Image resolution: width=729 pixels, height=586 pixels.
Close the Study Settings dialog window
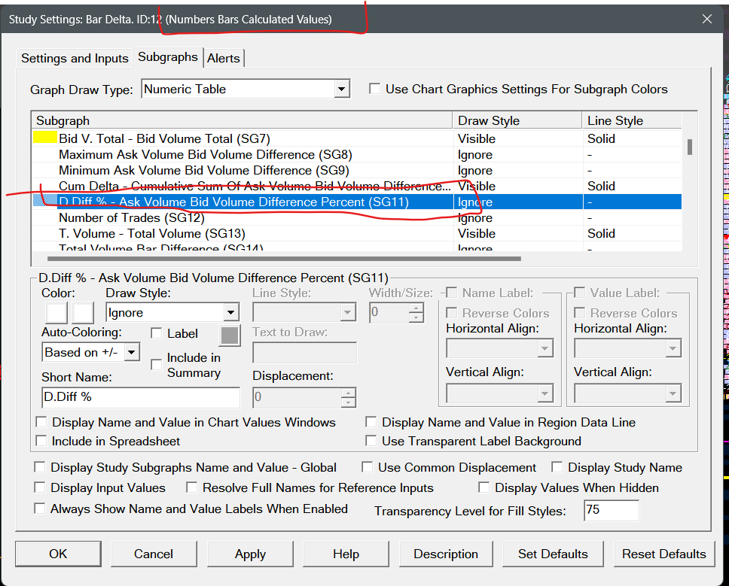[x=706, y=19]
